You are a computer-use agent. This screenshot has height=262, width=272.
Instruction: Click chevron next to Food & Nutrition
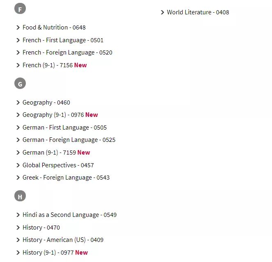[18, 27]
